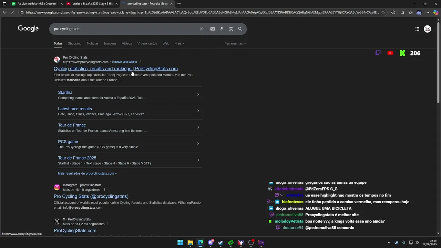Open a new browser tab
Screen dimensions: 441x248
point(179,4)
